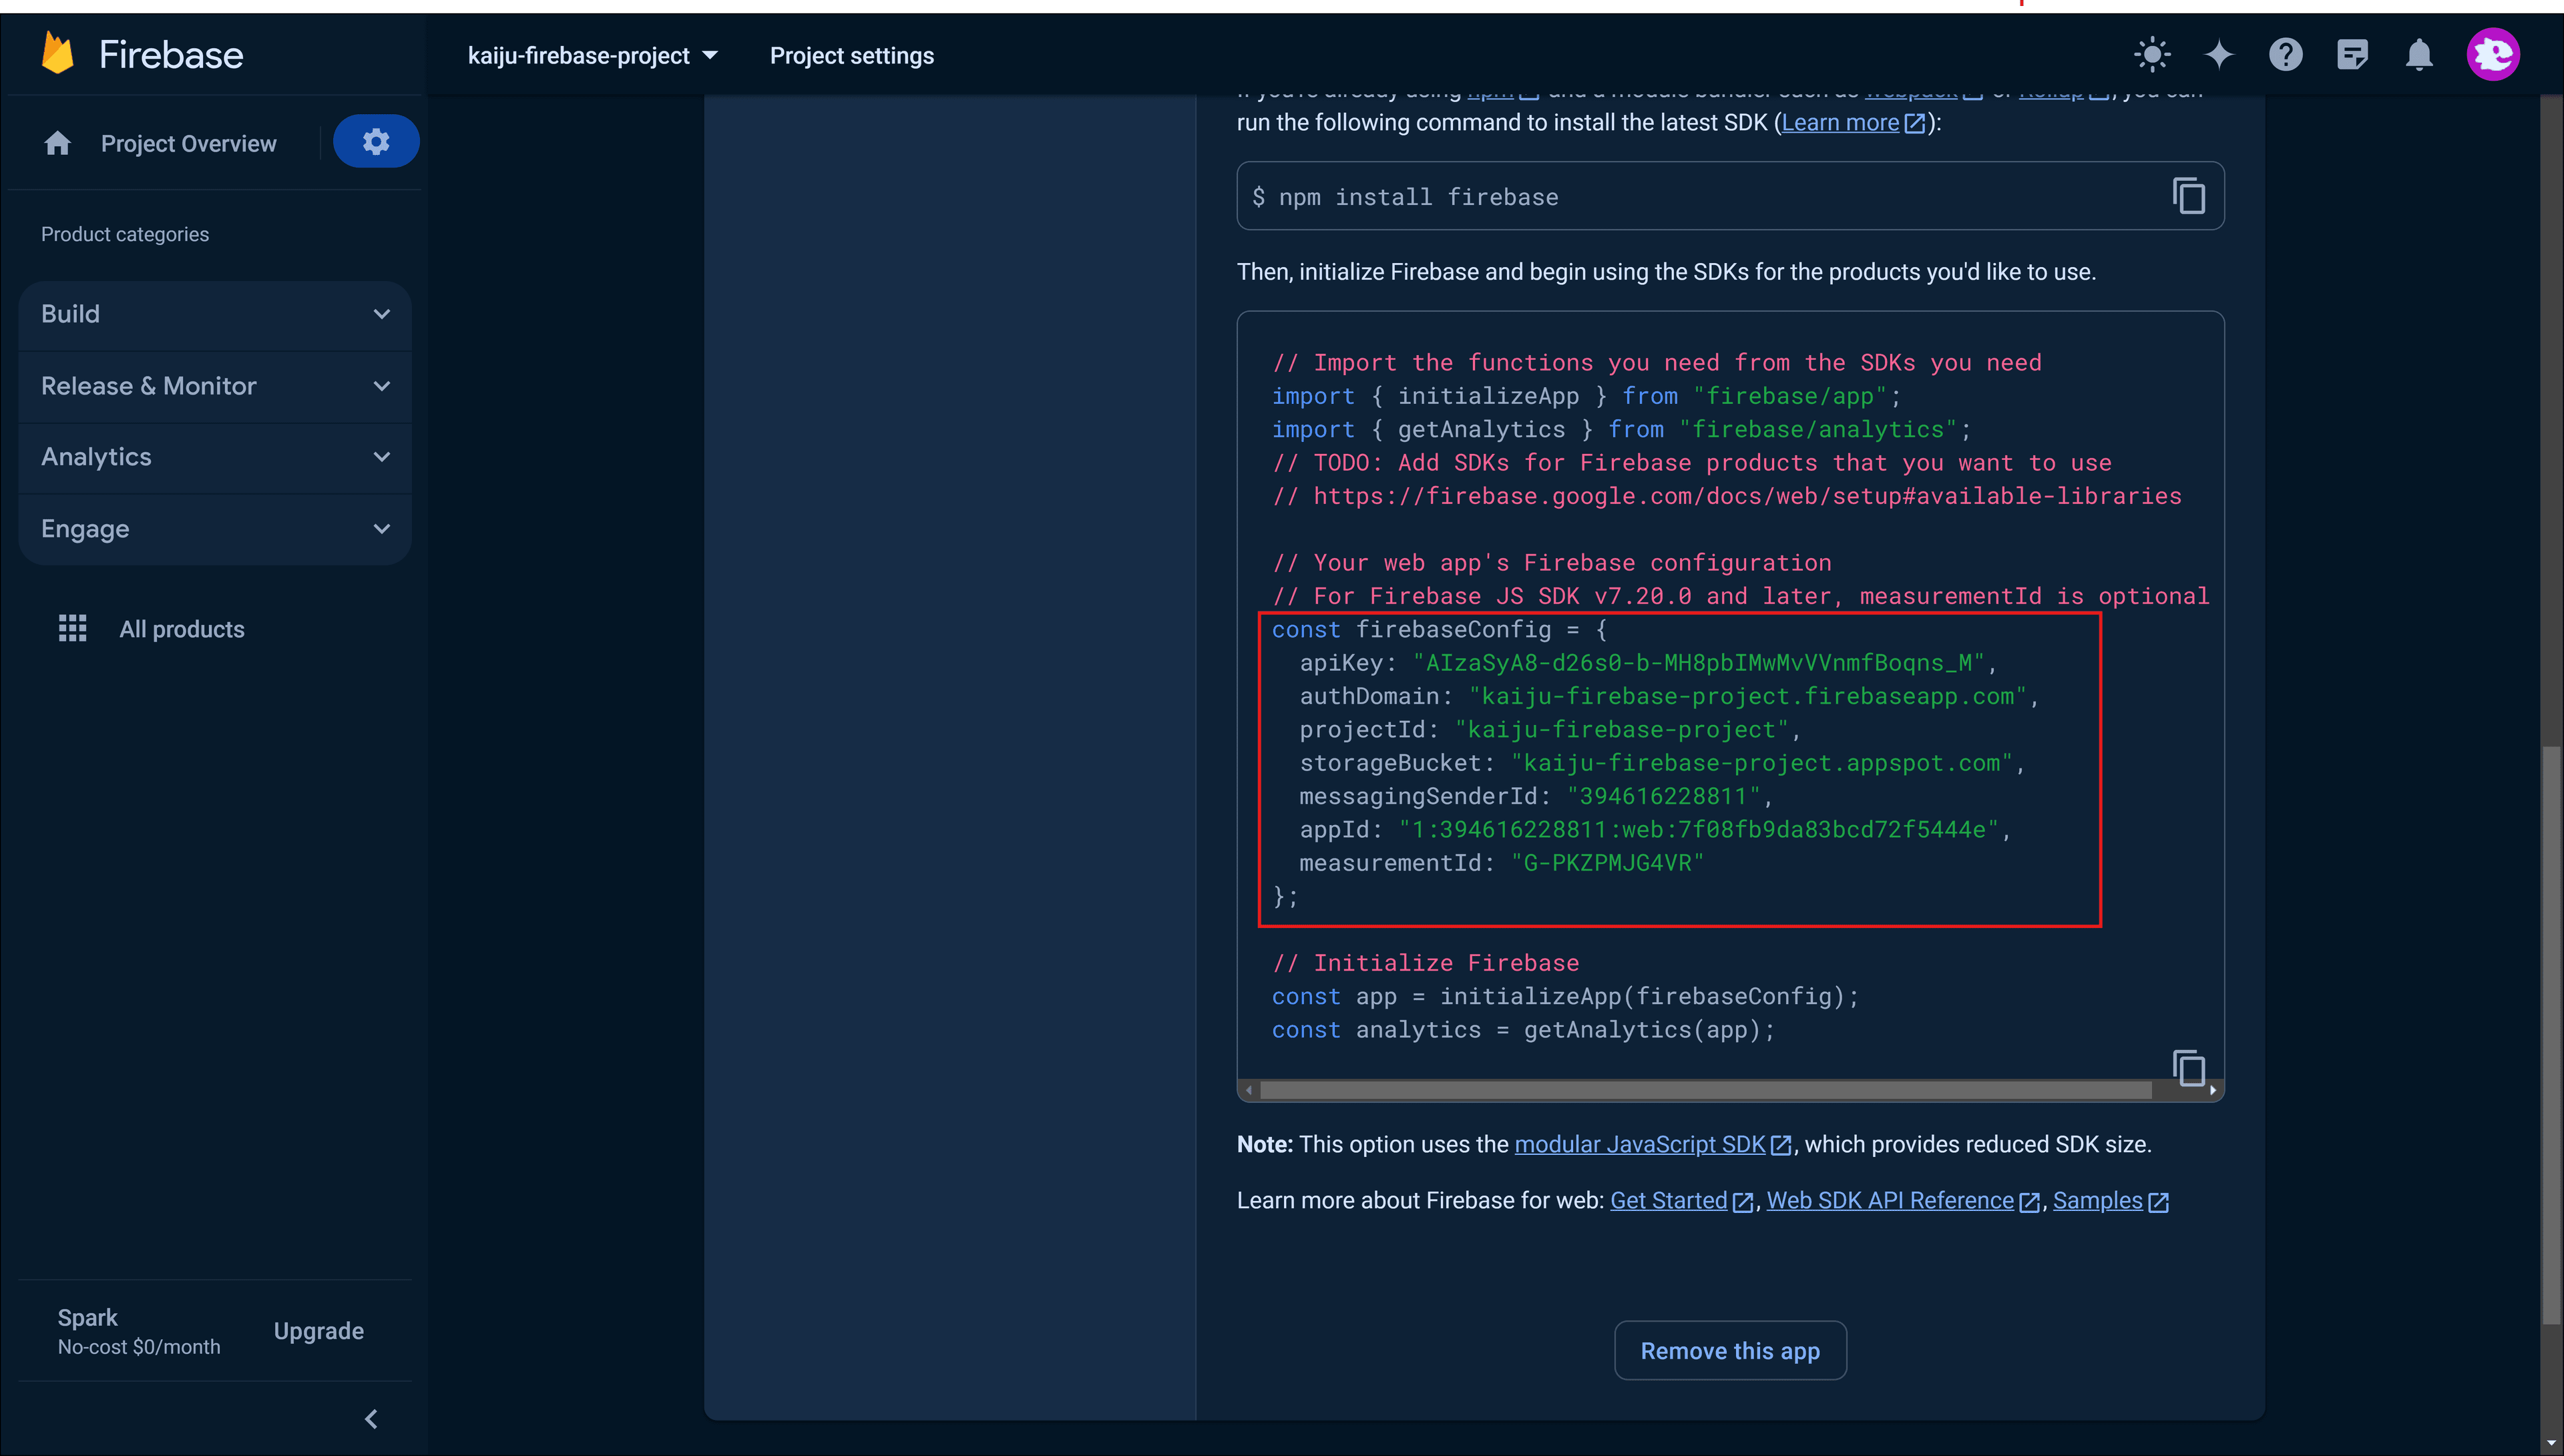Viewport: 2564px width, 1456px height.
Task: Click the 'firebase/analytics' import line
Action: point(1621,429)
